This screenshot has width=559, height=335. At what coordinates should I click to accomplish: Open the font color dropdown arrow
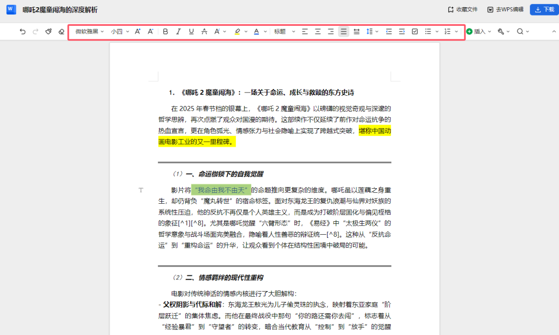click(x=265, y=32)
